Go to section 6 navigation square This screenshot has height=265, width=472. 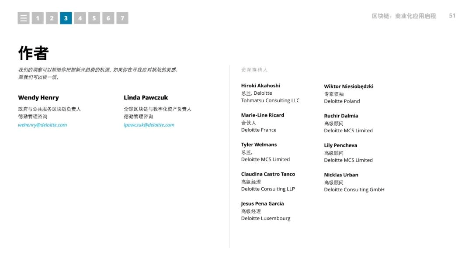click(108, 18)
